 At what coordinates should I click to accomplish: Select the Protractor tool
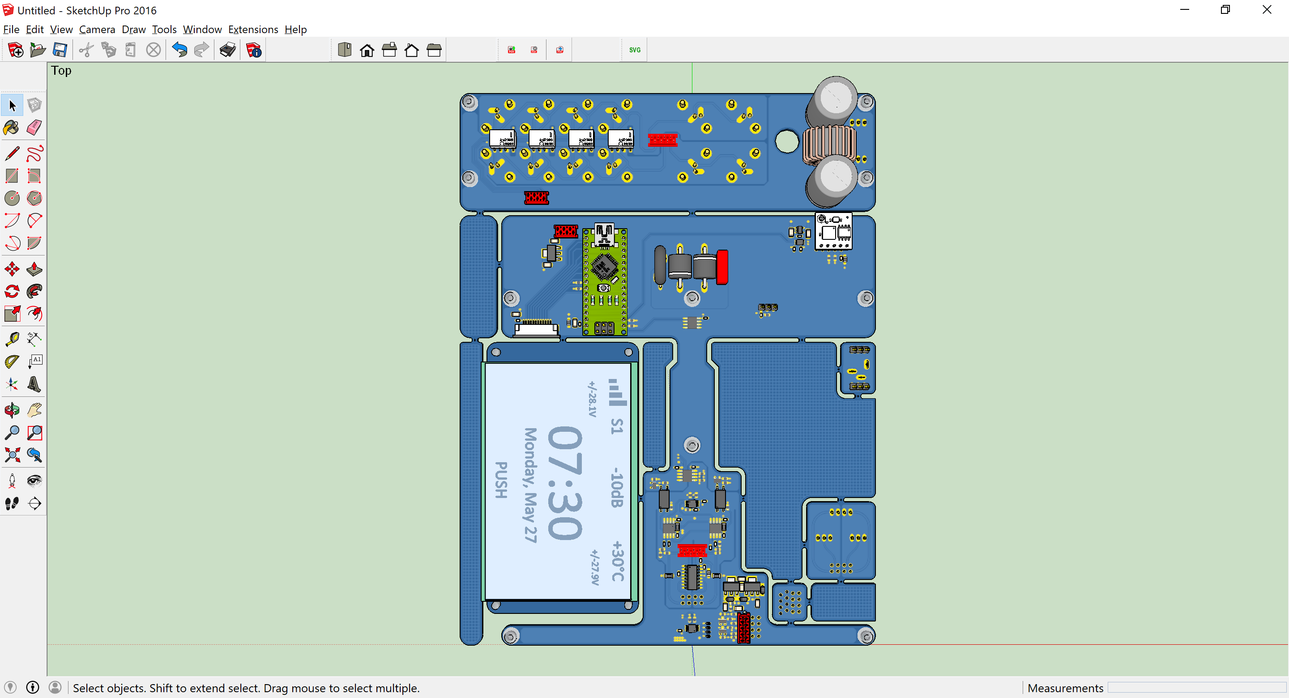(12, 361)
